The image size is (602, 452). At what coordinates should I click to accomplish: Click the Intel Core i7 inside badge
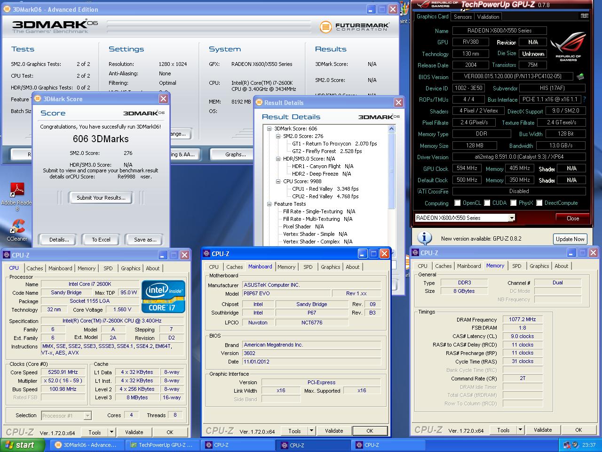point(163,297)
